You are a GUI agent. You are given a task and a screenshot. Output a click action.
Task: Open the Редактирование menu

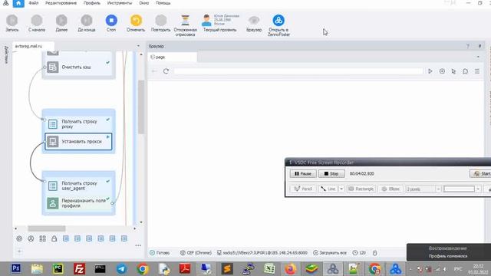[61, 3]
